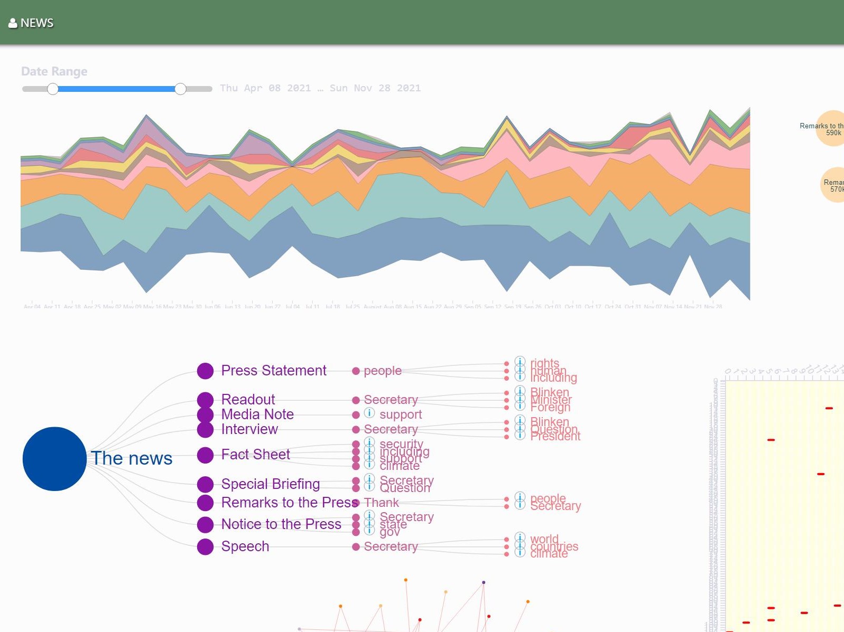Click info icon beside Question under Special Briefing
The height and width of the screenshot is (632, 844).
(369, 486)
